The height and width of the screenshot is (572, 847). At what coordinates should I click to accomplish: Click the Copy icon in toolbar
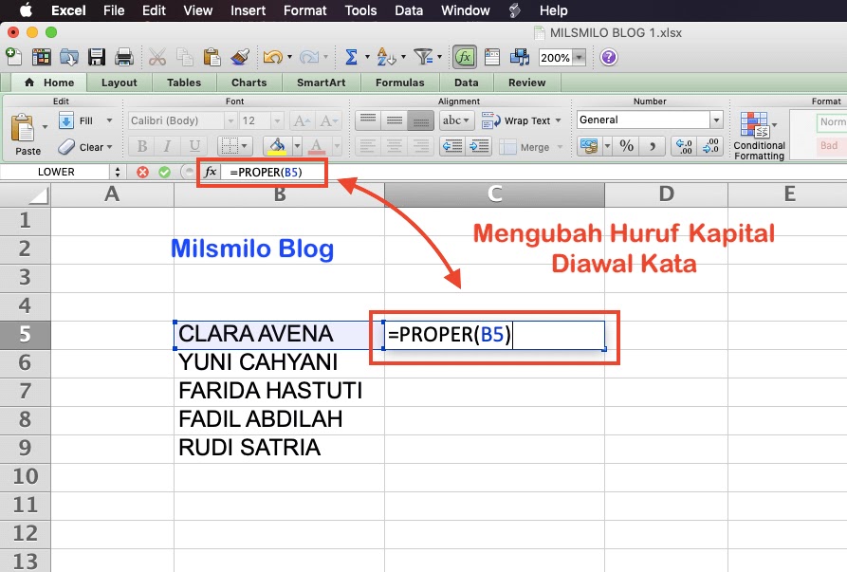185,57
